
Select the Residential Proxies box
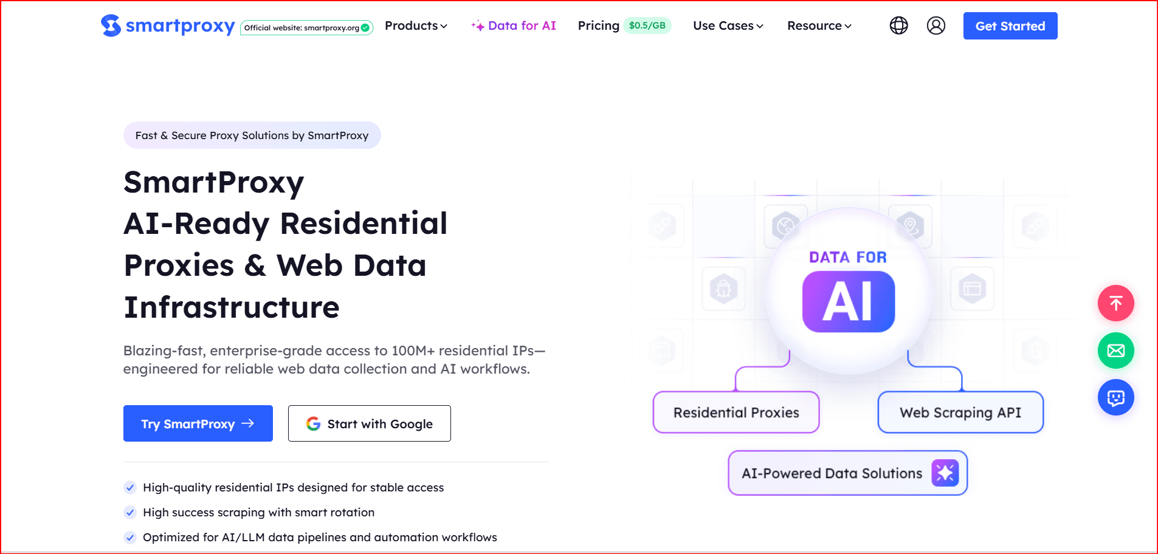tap(736, 412)
